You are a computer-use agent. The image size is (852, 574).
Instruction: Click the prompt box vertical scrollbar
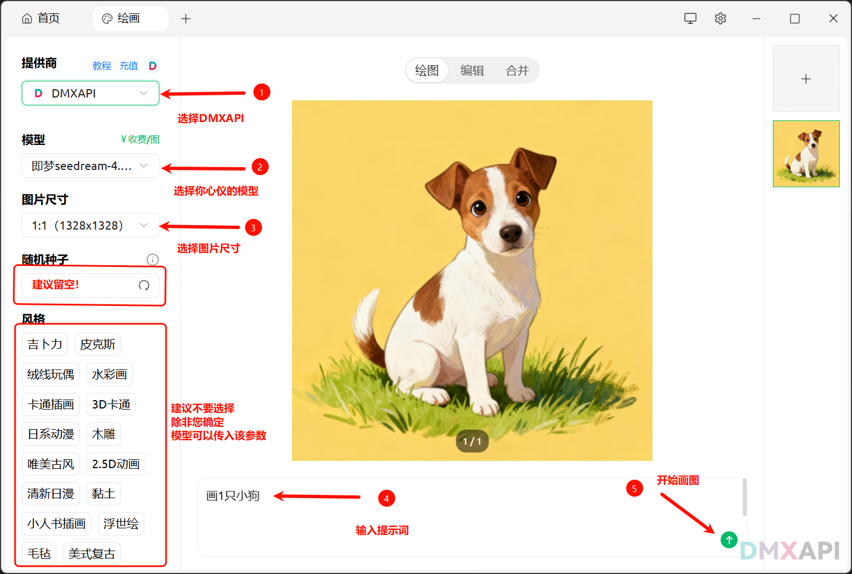(744, 497)
